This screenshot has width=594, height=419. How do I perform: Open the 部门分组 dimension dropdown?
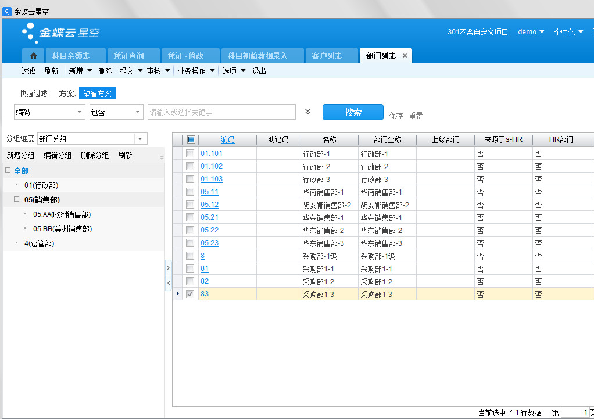[x=141, y=139]
